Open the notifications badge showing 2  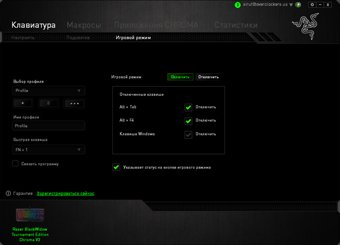238,5
